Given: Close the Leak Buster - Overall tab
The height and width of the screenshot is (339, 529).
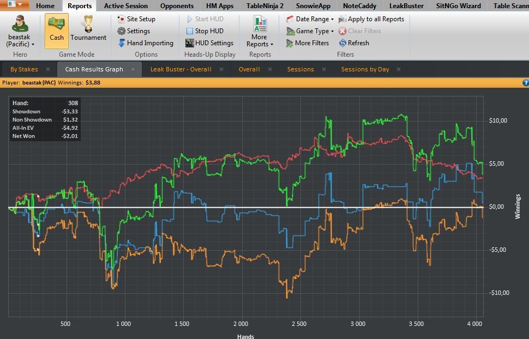Looking at the screenshot, I should coord(221,69).
